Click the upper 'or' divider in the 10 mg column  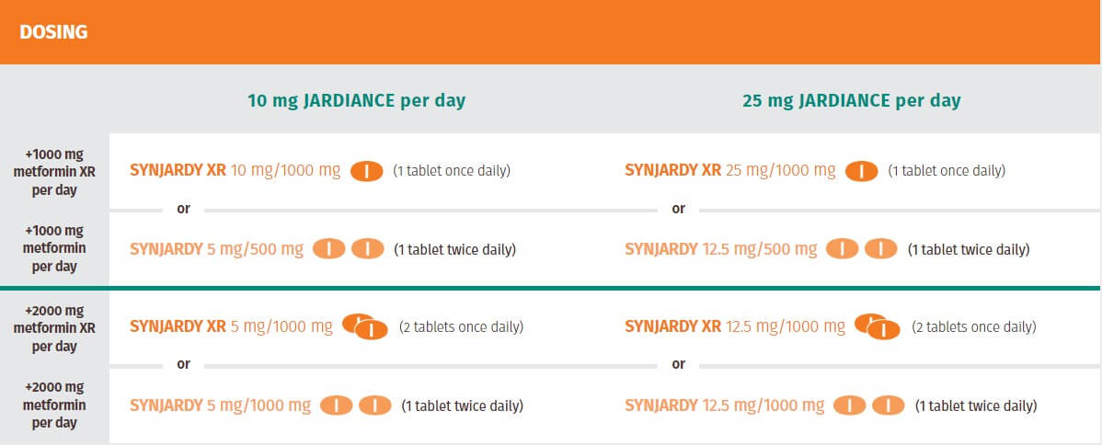coord(183,209)
